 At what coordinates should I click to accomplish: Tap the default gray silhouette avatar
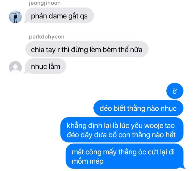tap(15, 67)
